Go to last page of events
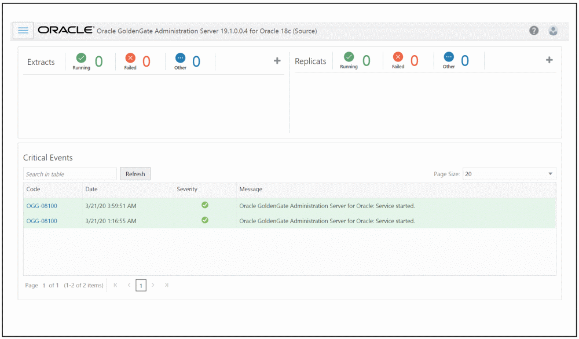 pyautogui.click(x=167, y=285)
